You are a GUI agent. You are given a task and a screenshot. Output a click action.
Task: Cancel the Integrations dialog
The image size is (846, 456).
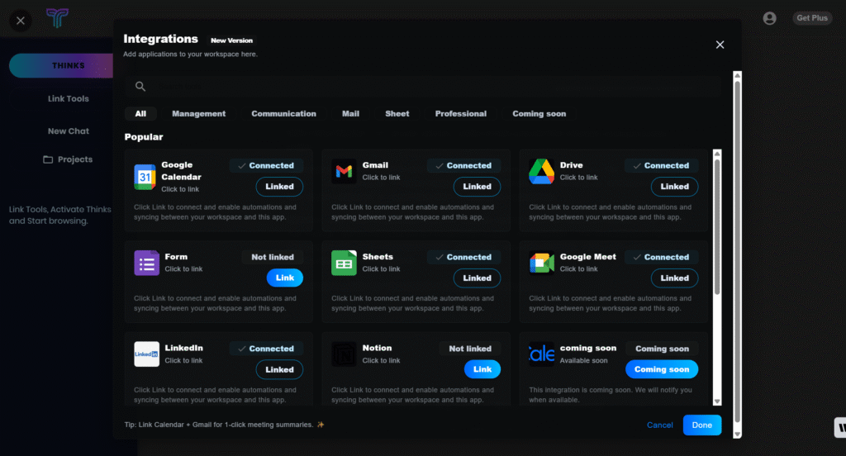click(x=660, y=425)
